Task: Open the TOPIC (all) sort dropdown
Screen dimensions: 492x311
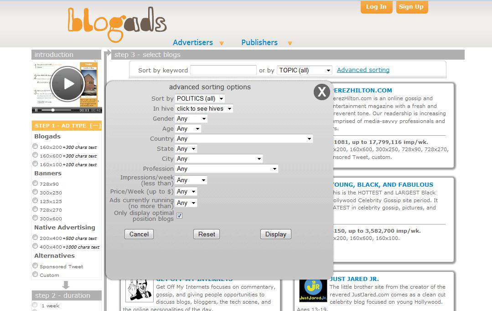Action: (304, 70)
